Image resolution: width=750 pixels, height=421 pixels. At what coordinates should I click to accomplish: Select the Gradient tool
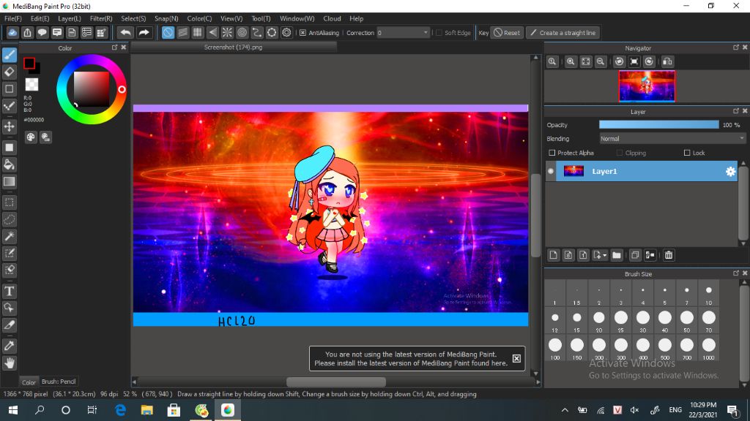pos(10,181)
